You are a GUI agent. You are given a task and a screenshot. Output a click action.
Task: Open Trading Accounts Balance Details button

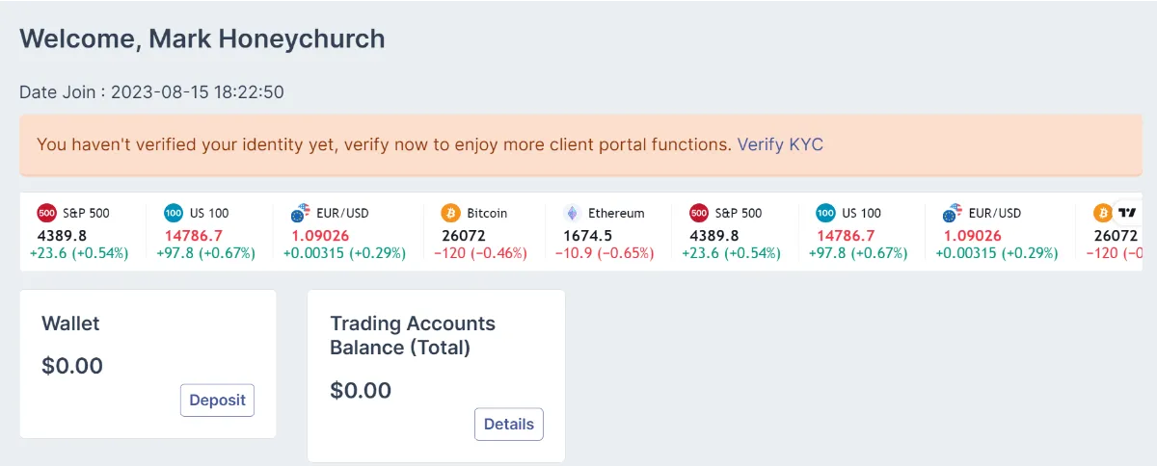(509, 424)
